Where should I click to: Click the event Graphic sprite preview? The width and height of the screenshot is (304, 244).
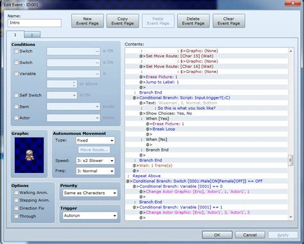(30, 155)
